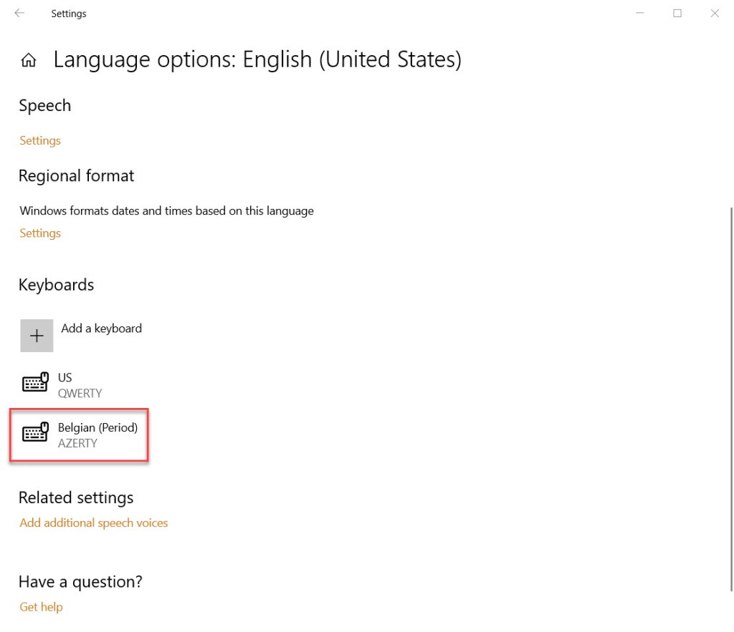The image size is (734, 632).
Task: Open the Settings link under Regional format
Action: (40, 233)
